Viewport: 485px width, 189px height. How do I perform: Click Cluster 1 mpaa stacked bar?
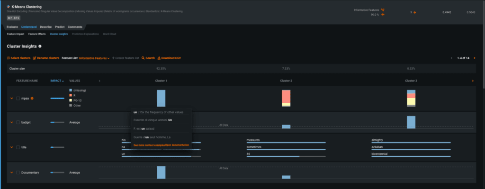click(161, 99)
